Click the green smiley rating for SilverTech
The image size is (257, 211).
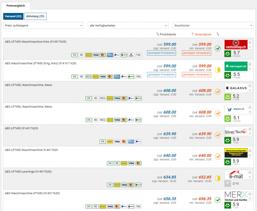click(228, 140)
